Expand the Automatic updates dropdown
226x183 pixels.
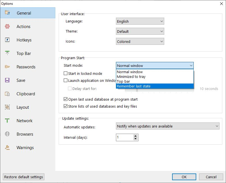click(x=168, y=126)
